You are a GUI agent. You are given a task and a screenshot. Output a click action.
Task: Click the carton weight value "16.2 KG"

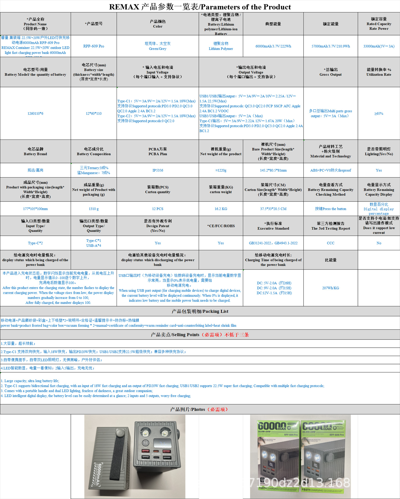(x=221, y=209)
